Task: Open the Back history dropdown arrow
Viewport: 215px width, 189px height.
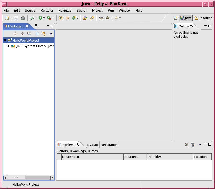Action: click(x=111, y=18)
